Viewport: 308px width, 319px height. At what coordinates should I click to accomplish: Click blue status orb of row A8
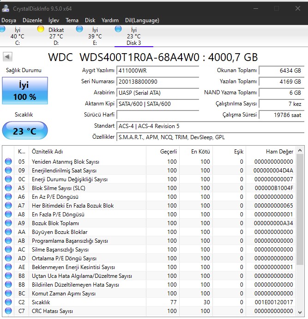pos(8,214)
